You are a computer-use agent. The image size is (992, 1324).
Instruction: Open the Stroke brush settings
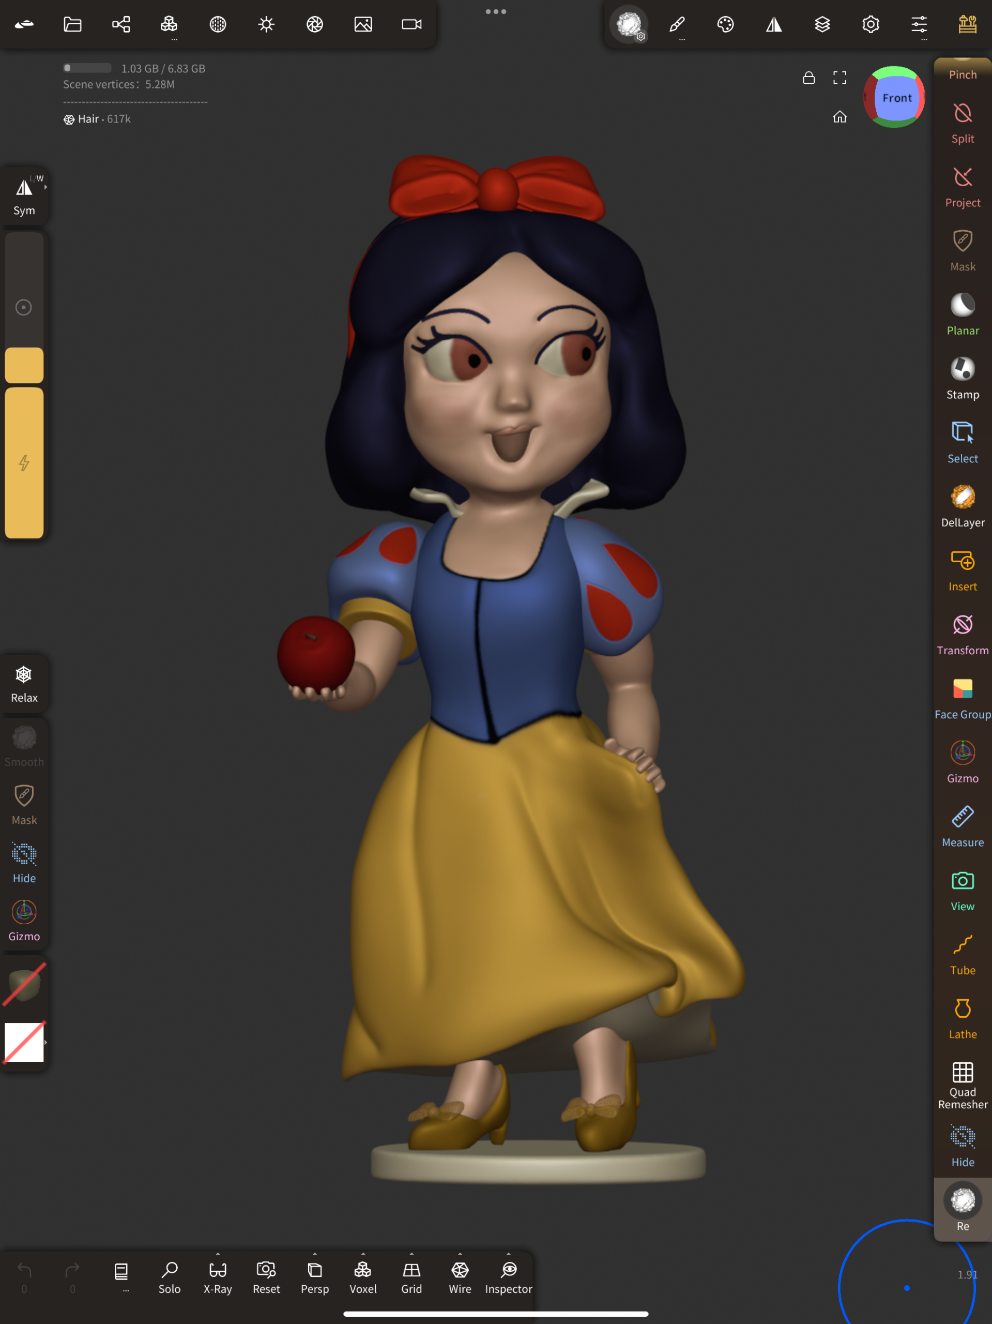click(677, 24)
